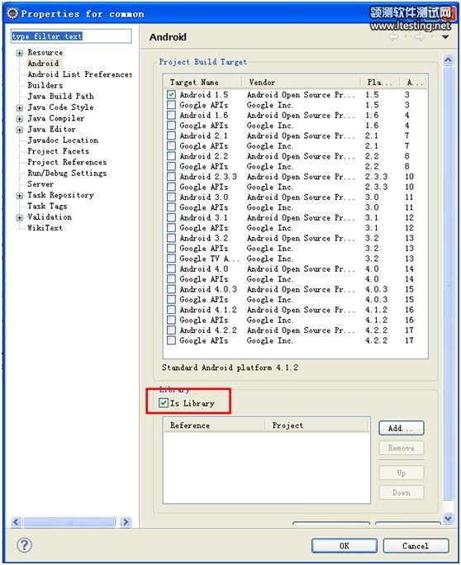Select the Android 3.2 row name

click(204, 238)
